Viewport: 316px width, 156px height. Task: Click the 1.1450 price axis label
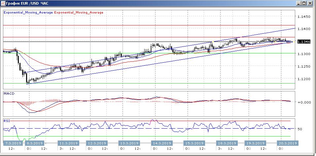(304, 16)
